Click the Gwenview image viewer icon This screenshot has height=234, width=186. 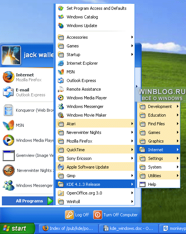pos(9,155)
